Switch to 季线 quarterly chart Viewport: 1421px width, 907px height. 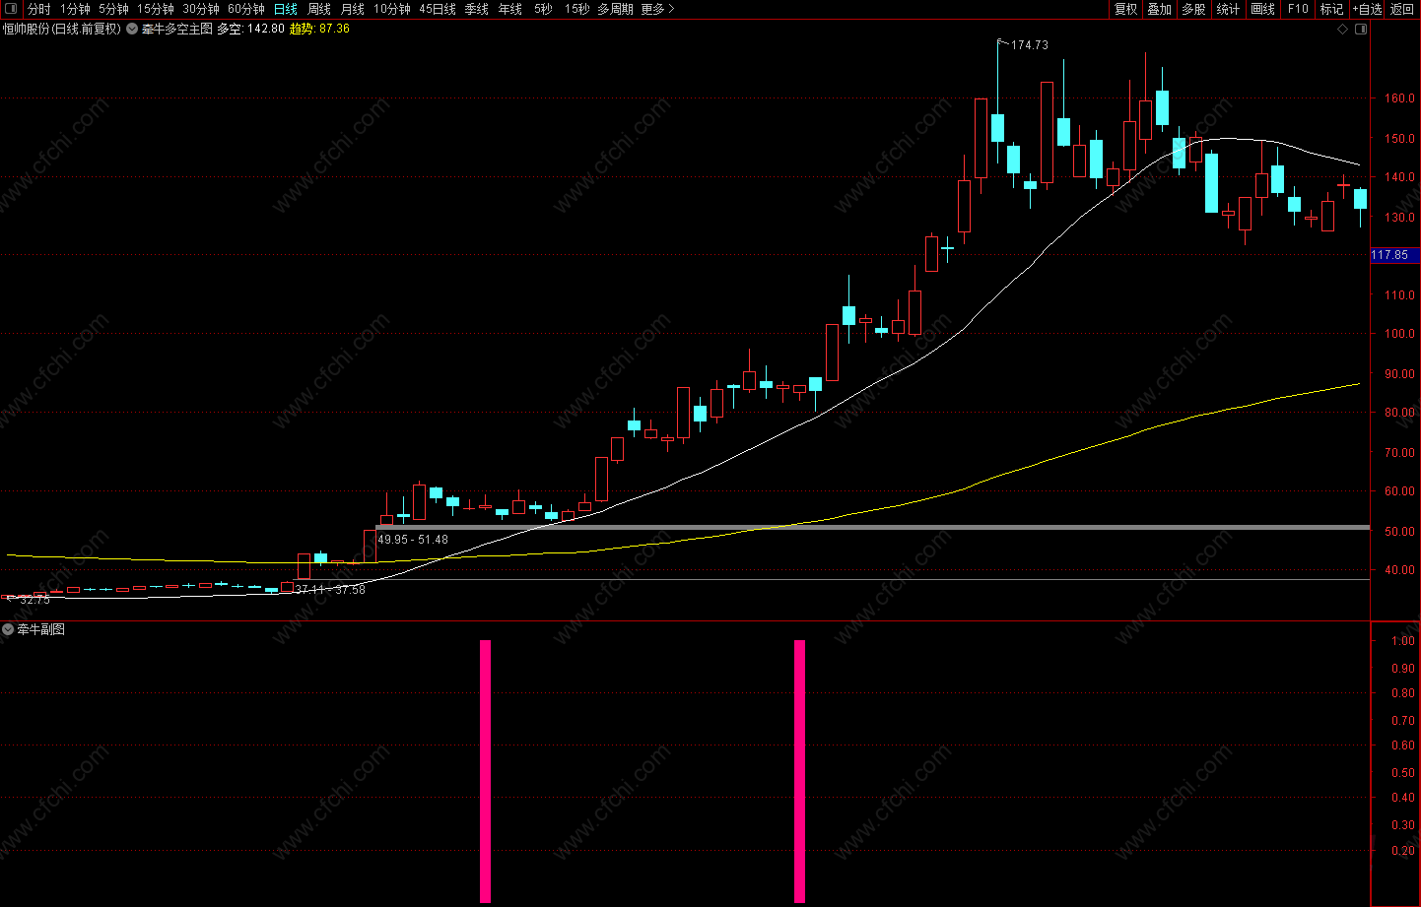click(x=477, y=9)
